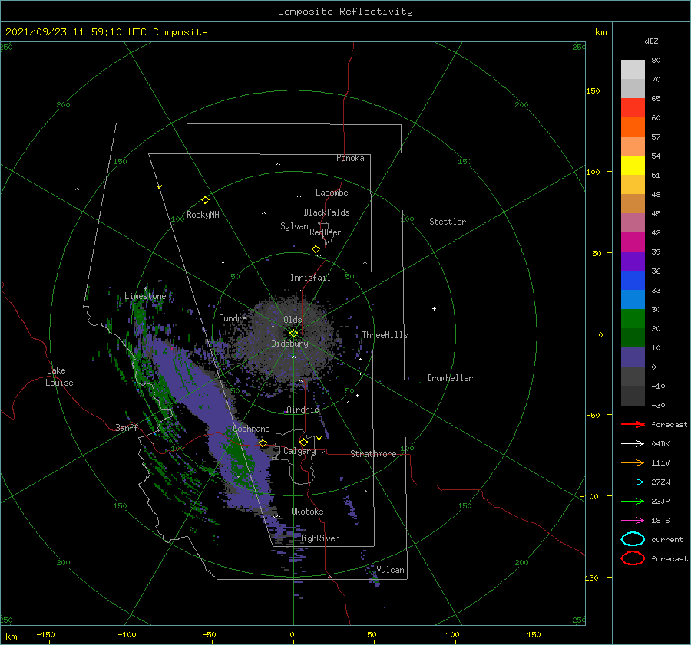
Task: Click the yellow 54-51 dBZ color band
Action: click(633, 166)
